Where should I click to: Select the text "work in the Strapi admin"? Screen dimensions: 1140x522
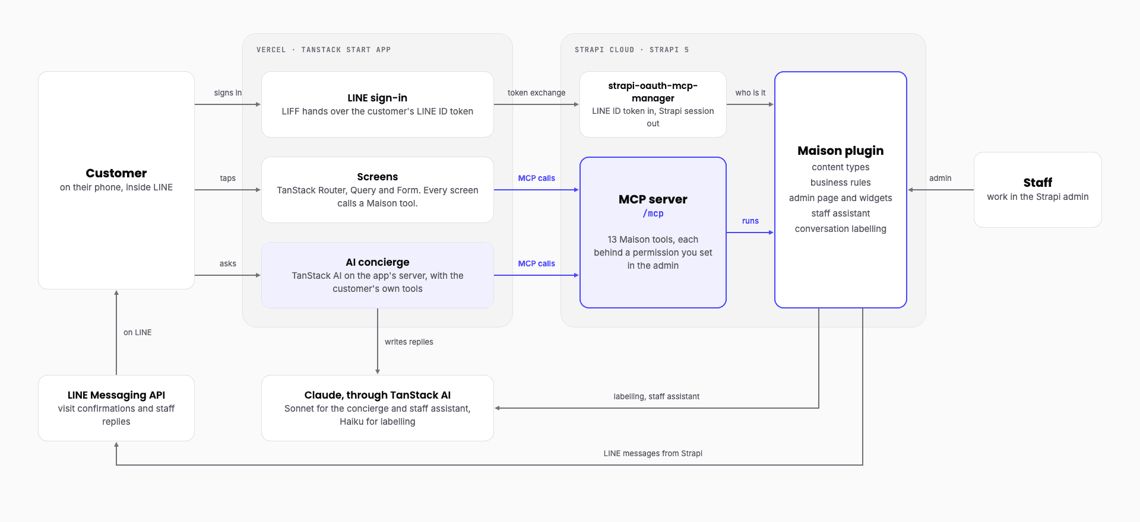point(1038,197)
